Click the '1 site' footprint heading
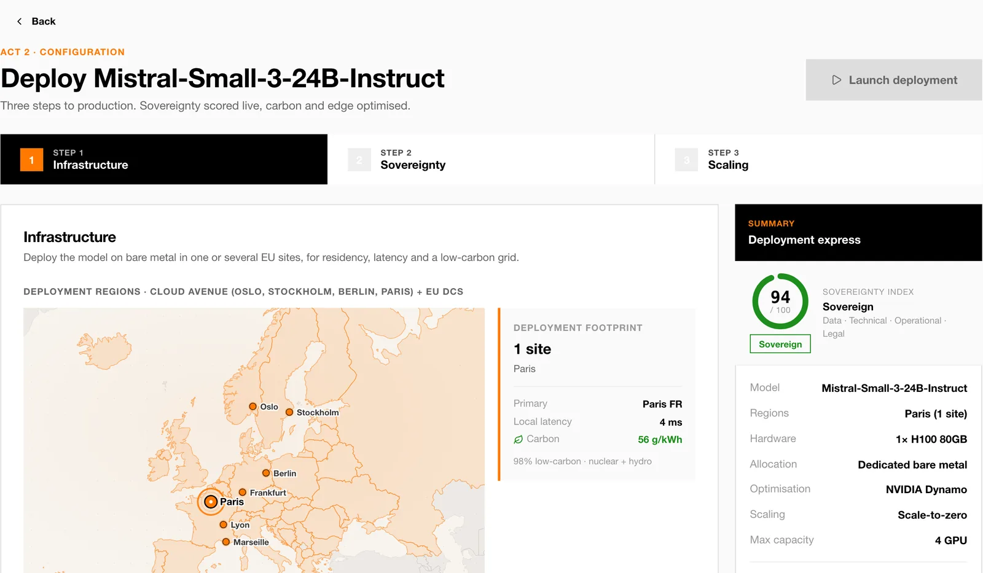The image size is (983, 573). tap(532, 349)
